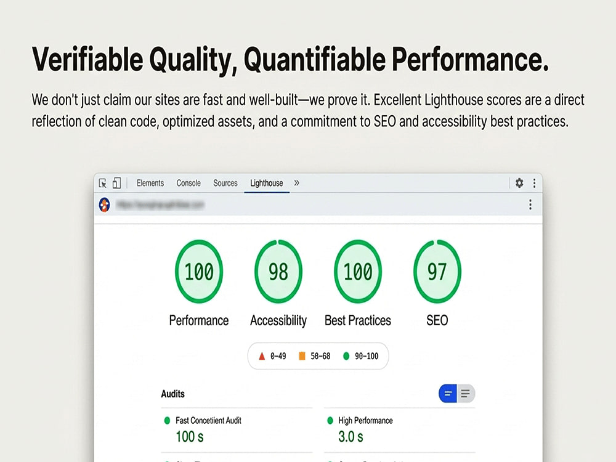The height and width of the screenshot is (462, 616).
Task: Open the report three-dot menu in URL row
Action: pyautogui.click(x=530, y=205)
